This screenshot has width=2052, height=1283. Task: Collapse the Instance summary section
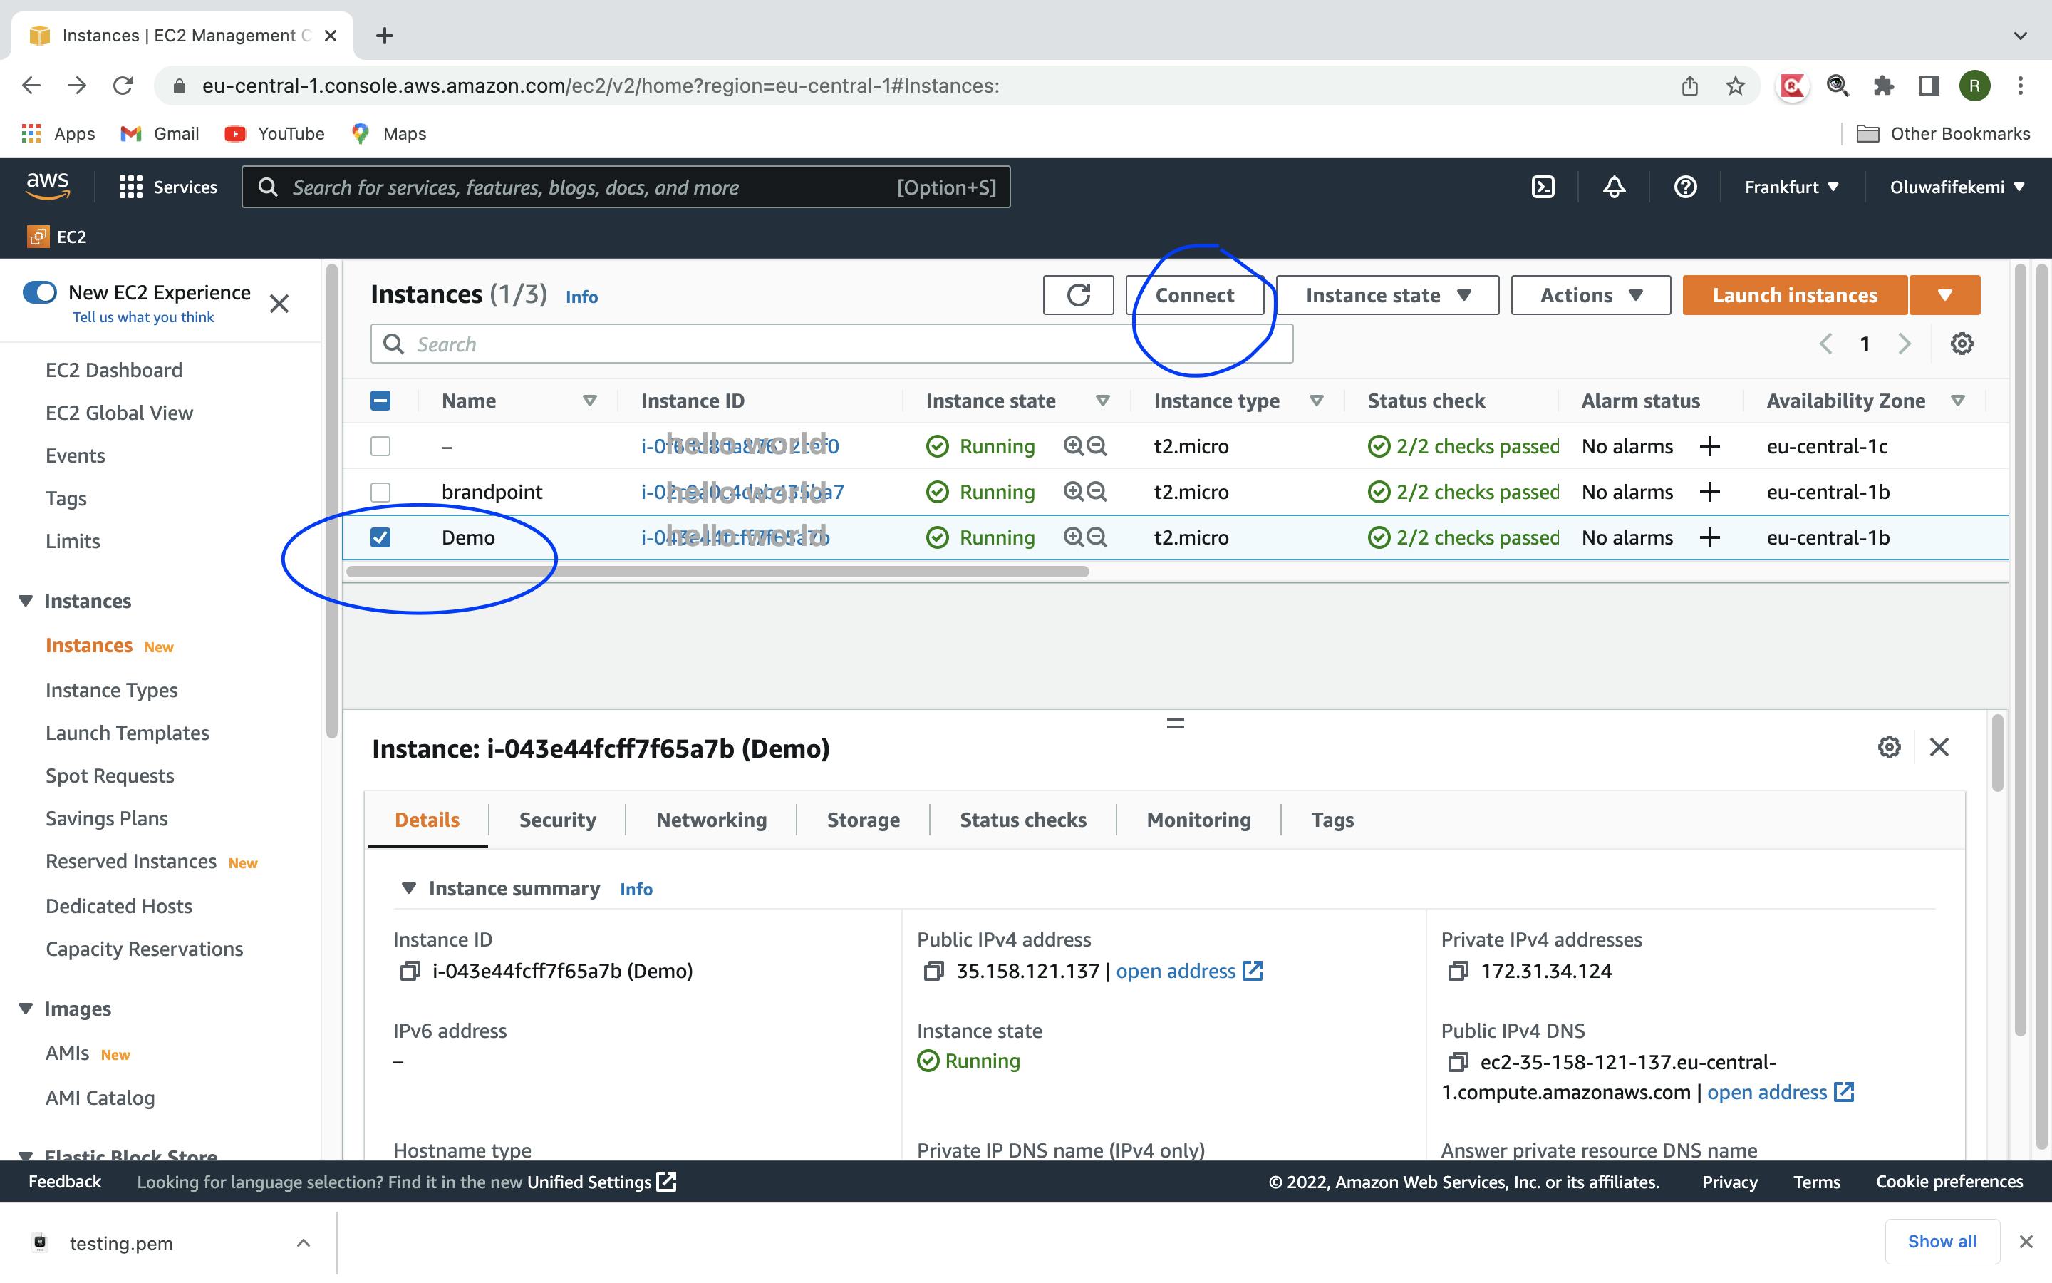[409, 887]
